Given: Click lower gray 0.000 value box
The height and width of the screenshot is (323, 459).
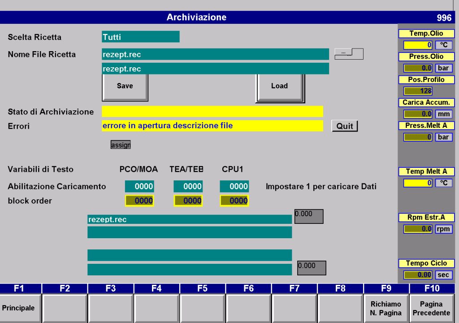Looking at the screenshot, I should (312, 268).
